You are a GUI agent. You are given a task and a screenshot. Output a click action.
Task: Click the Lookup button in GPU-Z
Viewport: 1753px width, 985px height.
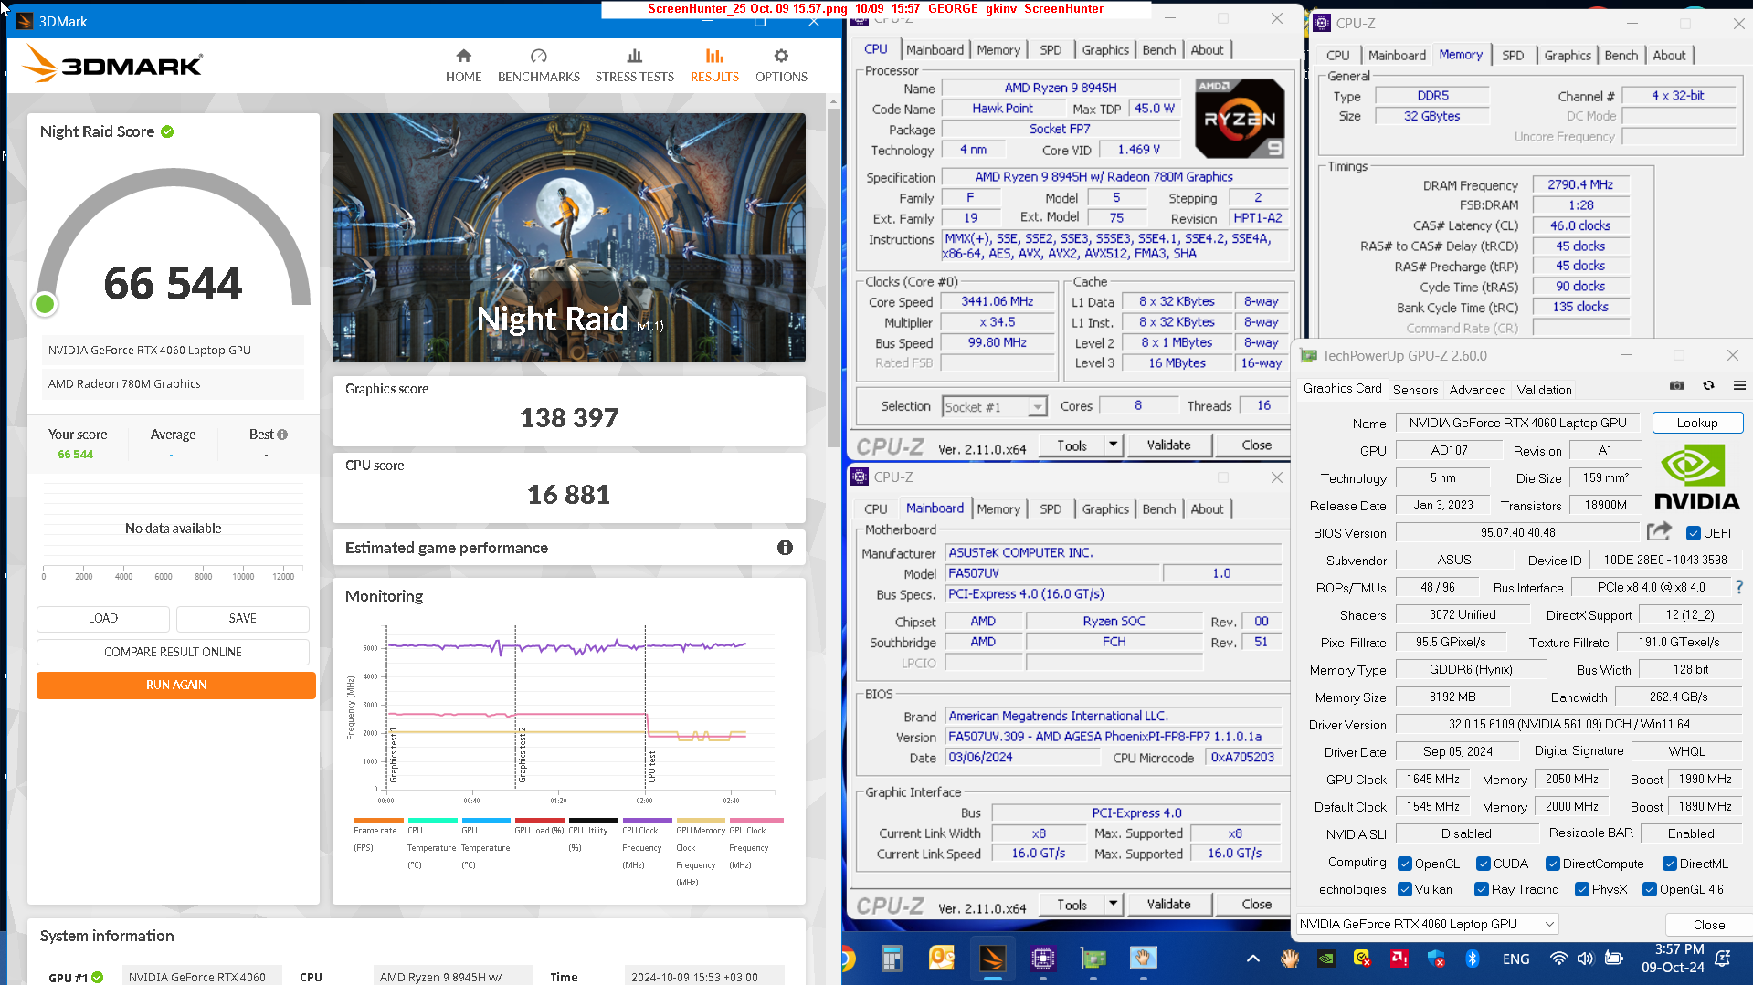[x=1696, y=423]
